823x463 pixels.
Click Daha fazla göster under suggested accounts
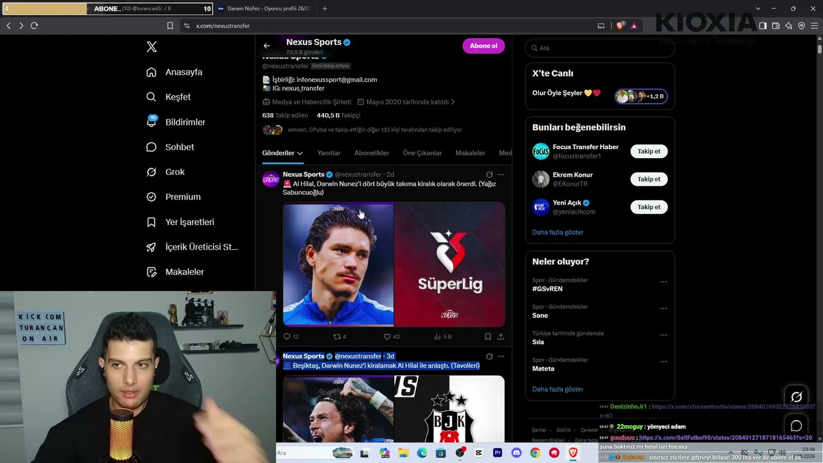(x=557, y=232)
